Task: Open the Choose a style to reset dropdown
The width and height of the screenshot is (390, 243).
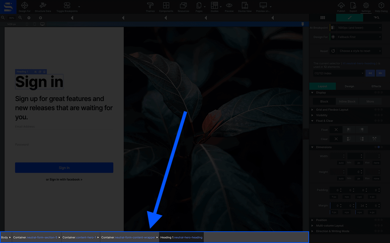Action: click(x=359, y=51)
